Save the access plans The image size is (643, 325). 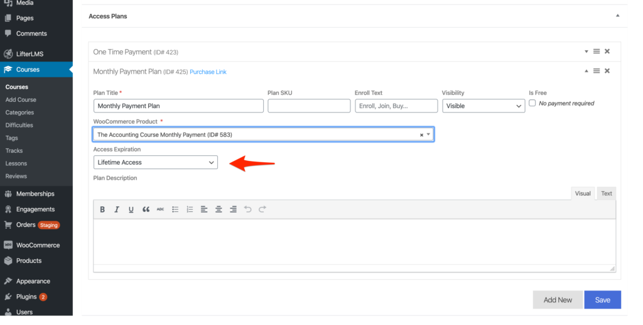(602, 300)
